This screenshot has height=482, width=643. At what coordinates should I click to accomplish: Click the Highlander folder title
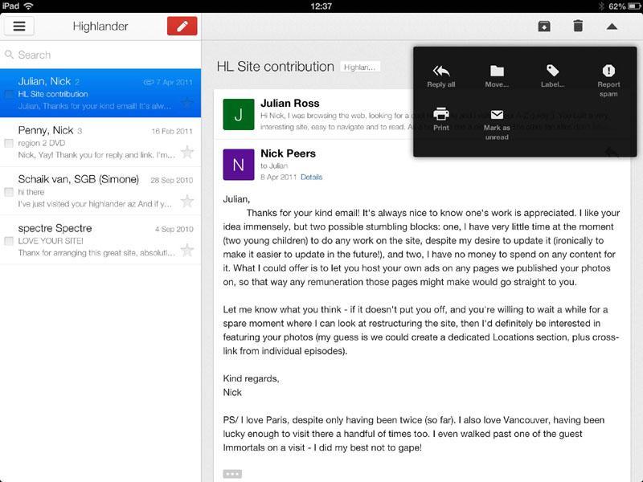(x=100, y=27)
